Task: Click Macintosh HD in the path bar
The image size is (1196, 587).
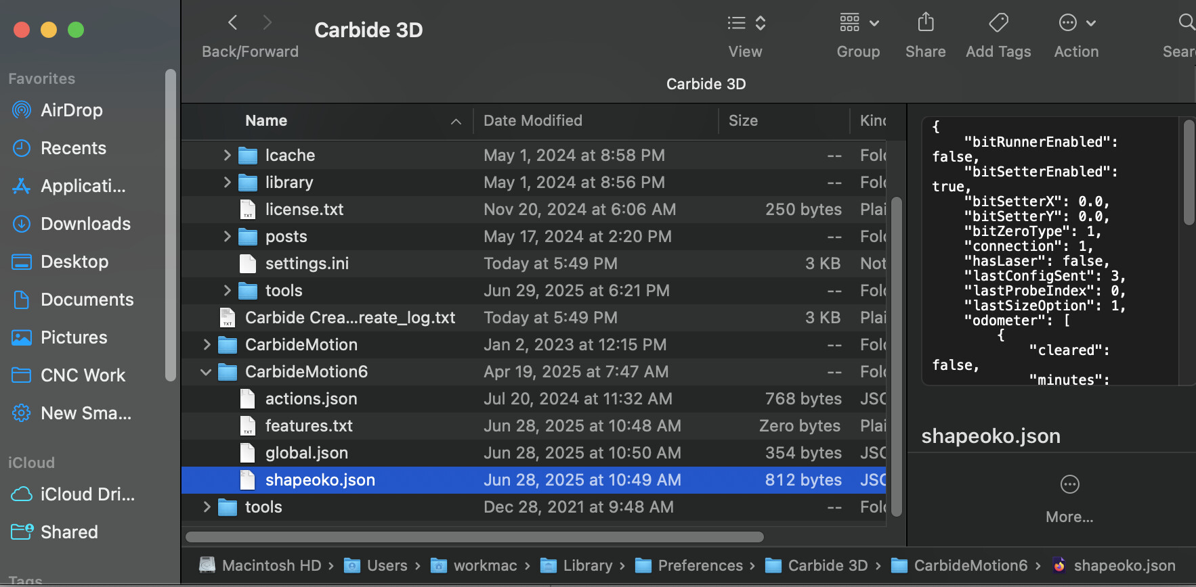Action: click(261, 565)
